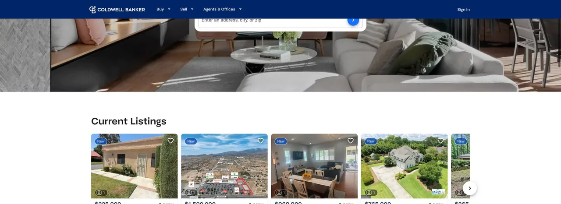Open photo count on the white house listing
Screen dimensions: 561x204
coord(371,193)
